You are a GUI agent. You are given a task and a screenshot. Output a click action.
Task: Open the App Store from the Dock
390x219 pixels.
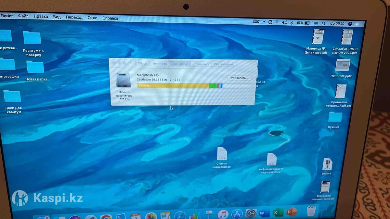click(237, 214)
